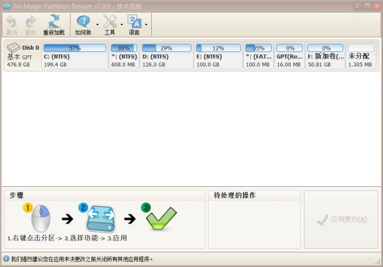The image size is (383, 267).
Task: Minimize the Partition Resizer window
Action: pos(357,6)
